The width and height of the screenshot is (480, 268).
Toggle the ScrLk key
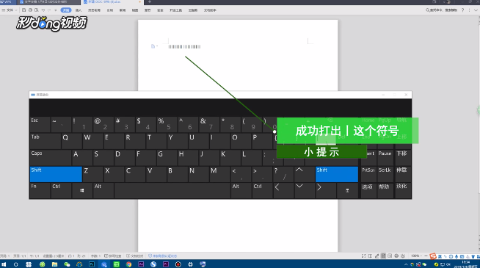click(x=385, y=174)
